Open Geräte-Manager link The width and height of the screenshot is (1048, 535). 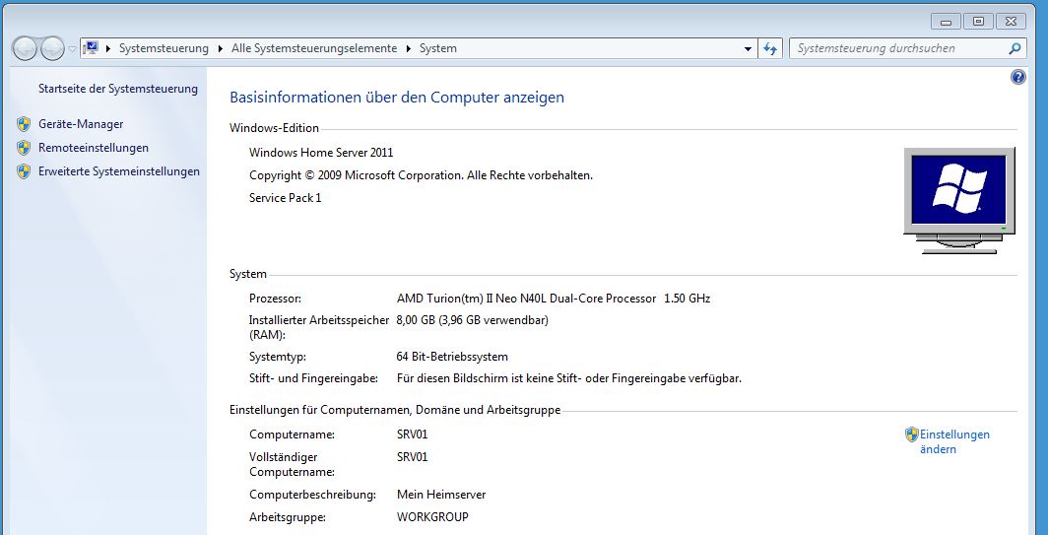pyautogui.click(x=81, y=124)
